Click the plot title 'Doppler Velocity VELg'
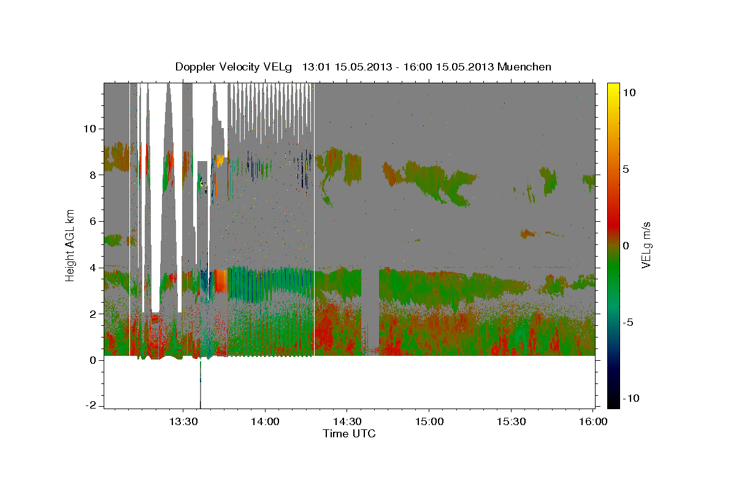Screen dimensions: 736x490 (x=234, y=67)
